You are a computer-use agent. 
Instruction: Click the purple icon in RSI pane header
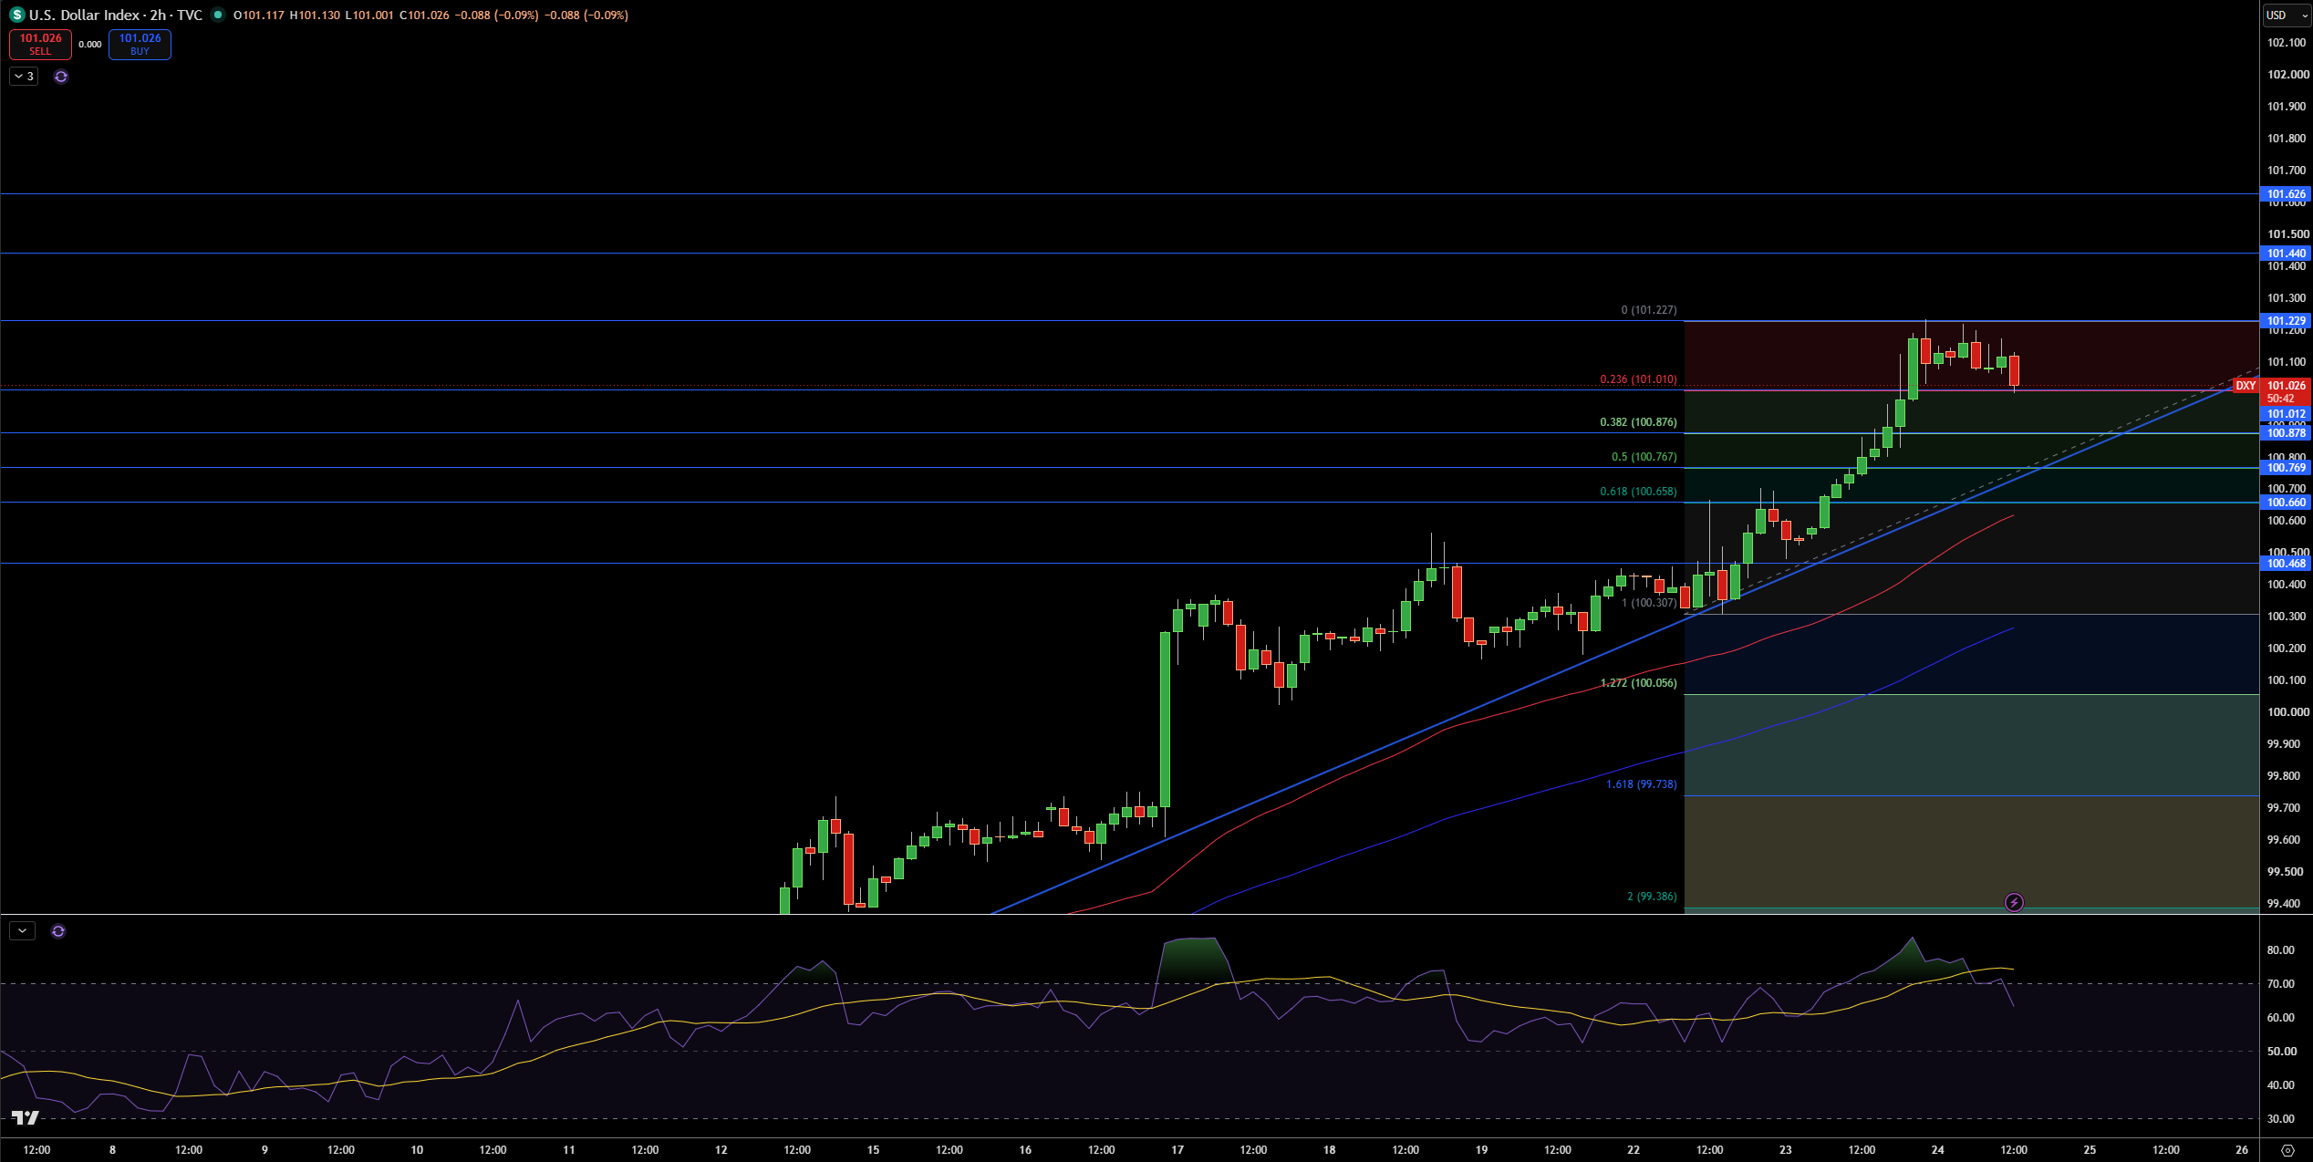click(x=58, y=931)
